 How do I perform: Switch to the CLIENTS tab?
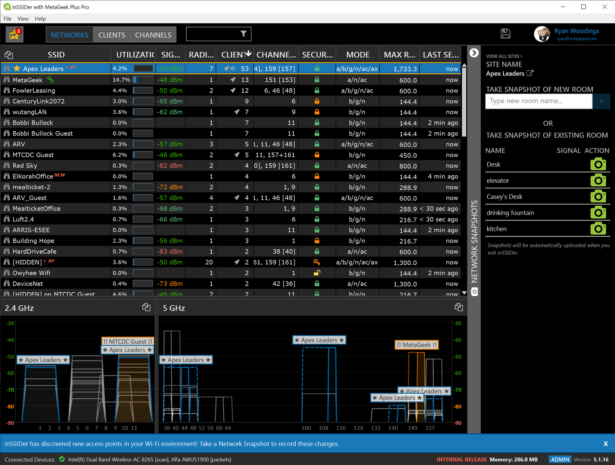point(112,35)
